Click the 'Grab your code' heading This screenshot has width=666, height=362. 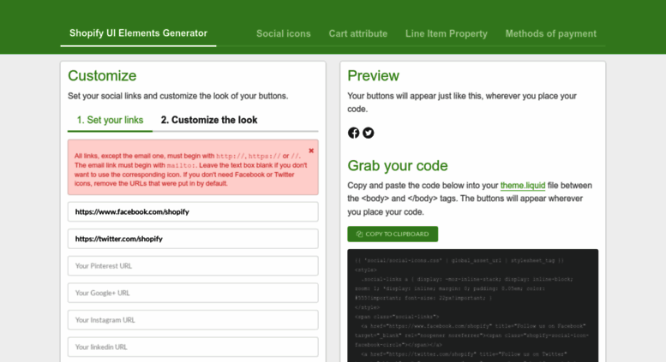pyautogui.click(x=398, y=165)
